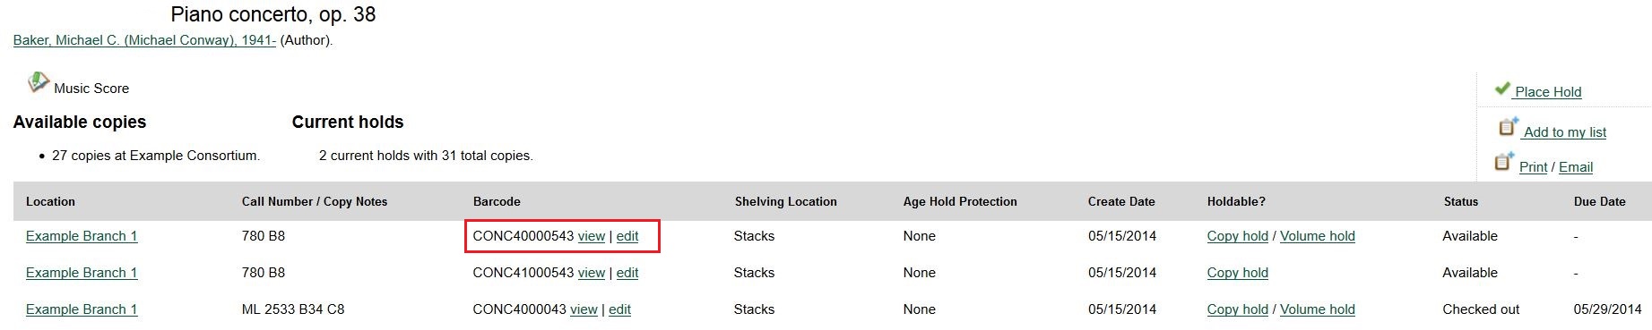This screenshot has width=1652, height=330.
Task: Click the Print link
Action: 1533,167
